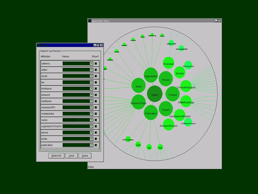Select the Department node
This screenshot has width=258, height=194.
pos(124,44)
